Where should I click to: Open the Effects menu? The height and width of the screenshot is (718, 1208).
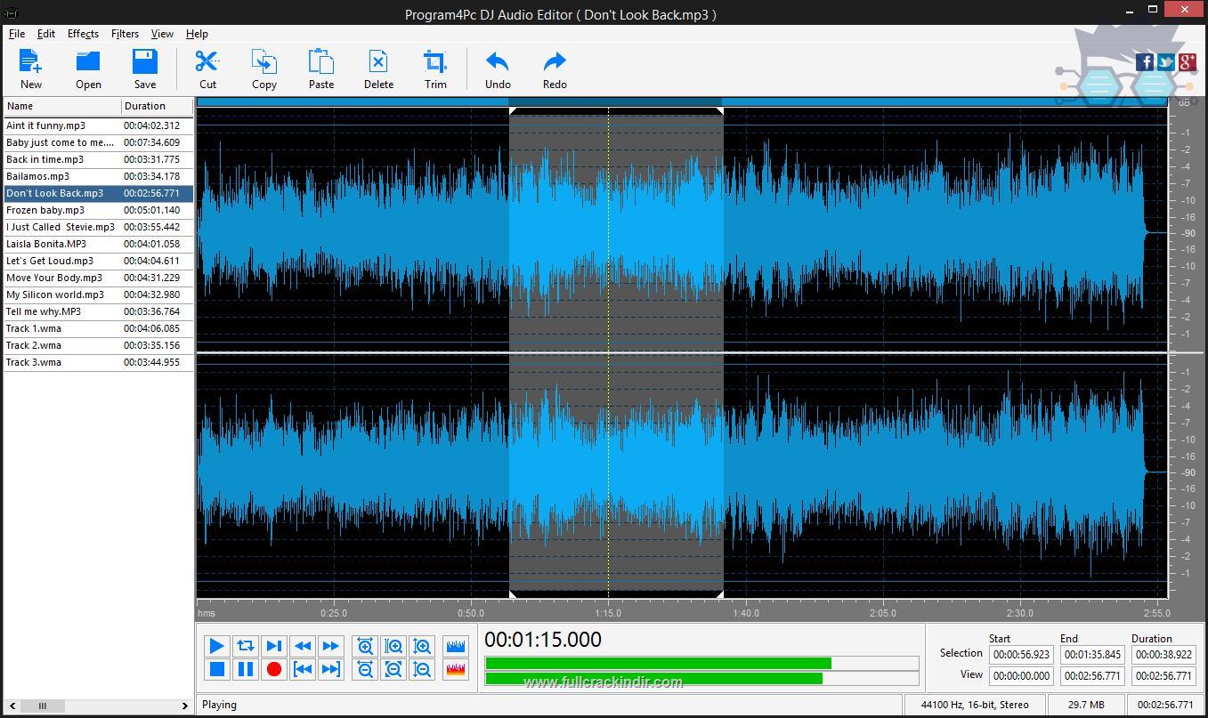83,34
